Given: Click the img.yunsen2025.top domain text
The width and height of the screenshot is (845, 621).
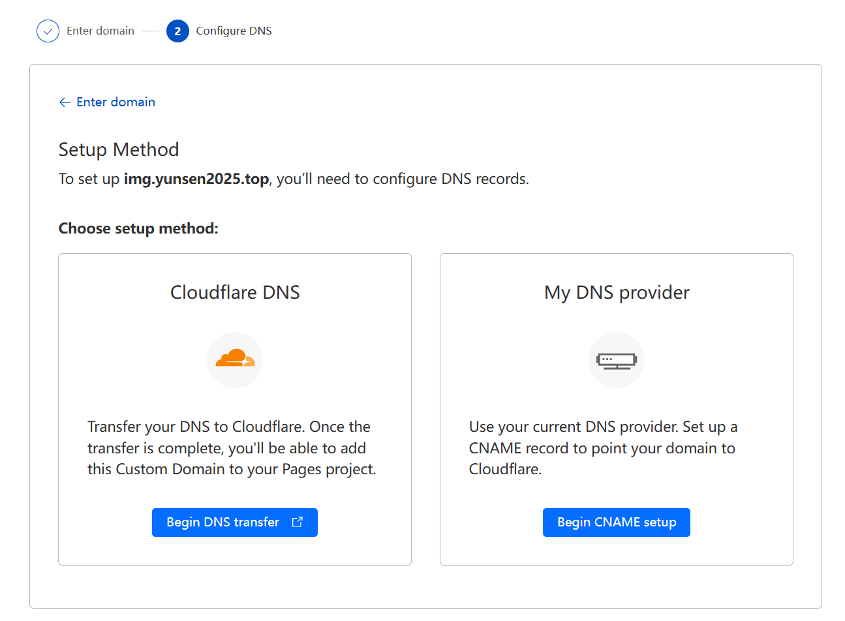Looking at the screenshot, I should coord(196,179).
